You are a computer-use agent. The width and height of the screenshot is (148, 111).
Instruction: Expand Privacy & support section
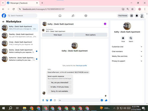(x=127, y=61)
